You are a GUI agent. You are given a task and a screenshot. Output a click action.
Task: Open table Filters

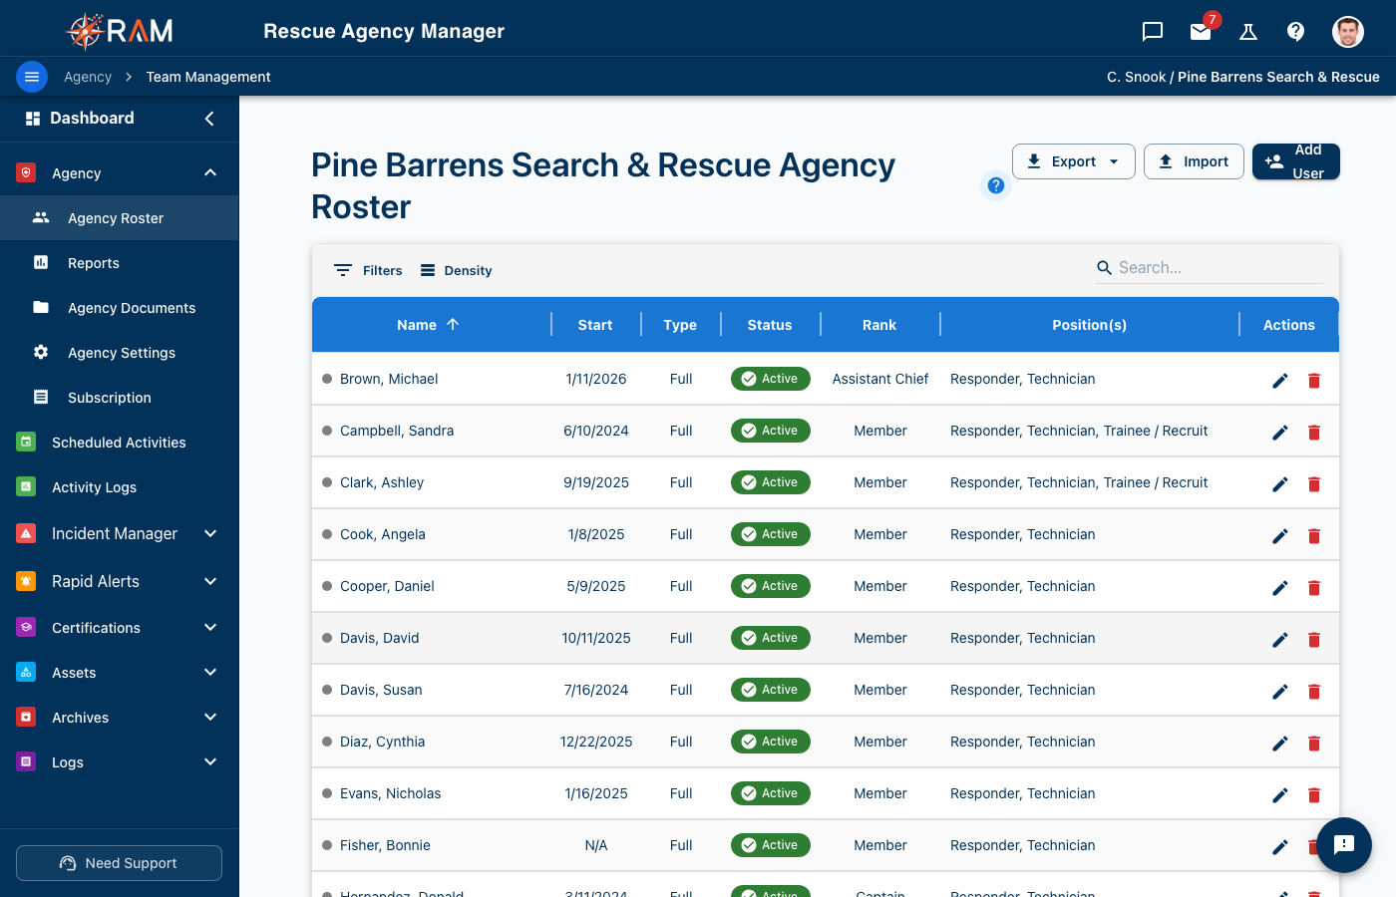[368, 270]
